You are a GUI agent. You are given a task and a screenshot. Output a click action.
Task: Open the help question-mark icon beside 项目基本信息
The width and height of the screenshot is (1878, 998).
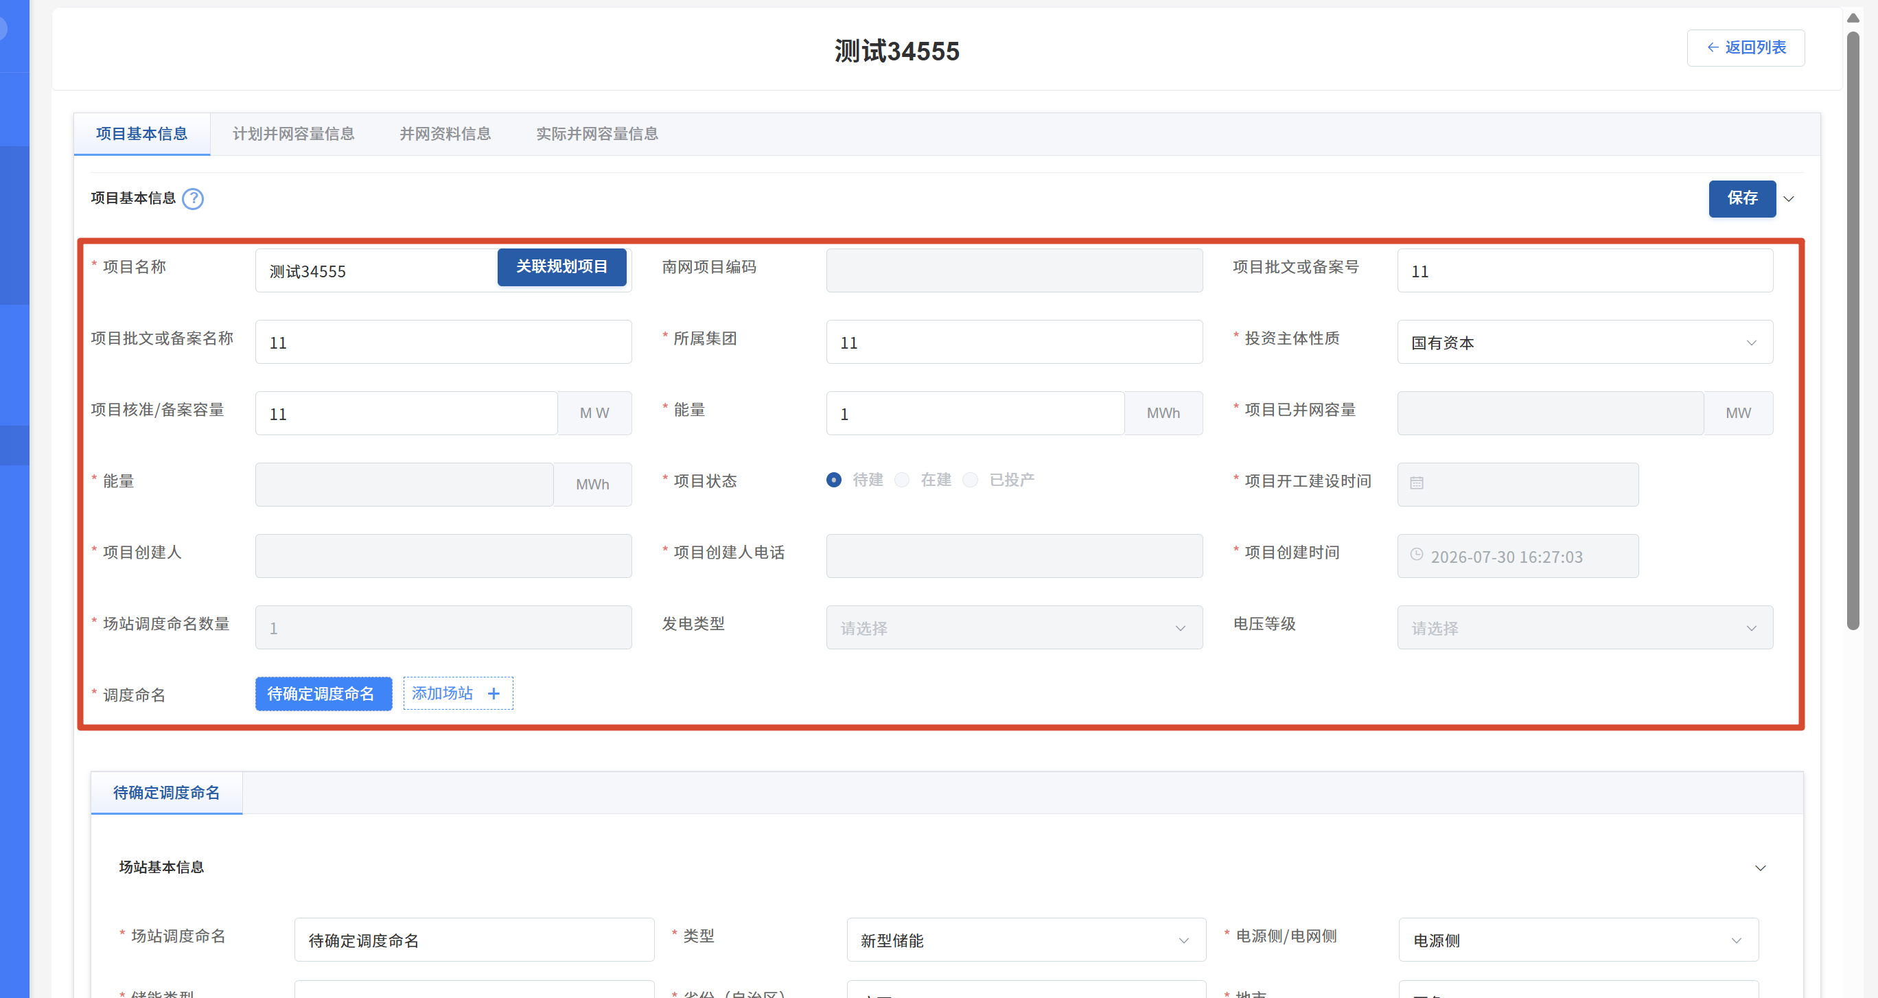pos(193,198)
